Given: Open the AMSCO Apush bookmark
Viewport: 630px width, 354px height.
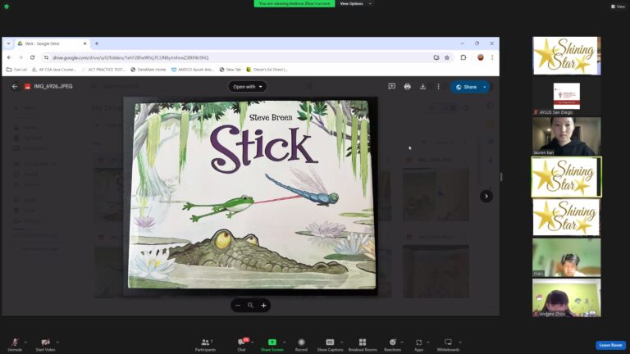Looking at the screenshot, I should coord(193,70).
